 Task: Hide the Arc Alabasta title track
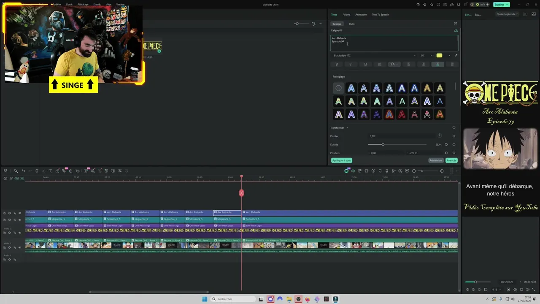19,213
